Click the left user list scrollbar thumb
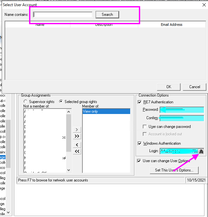The height and width of the screenshot is (217, 208). [8, 144]
